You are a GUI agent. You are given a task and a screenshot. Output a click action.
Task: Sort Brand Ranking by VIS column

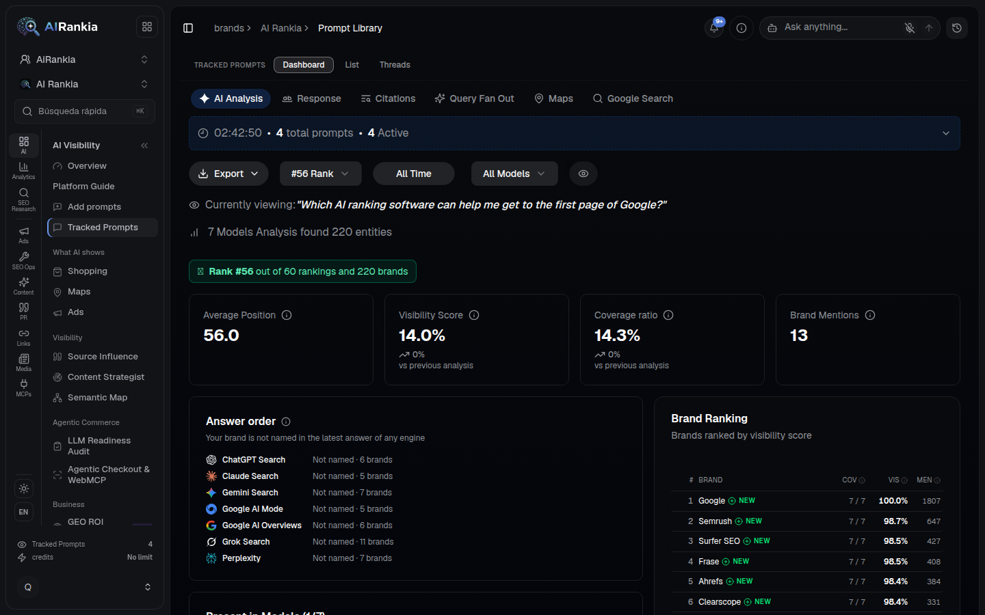pos(897,480)
